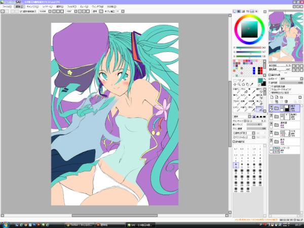Select the レイヤー21 layer row
Viewport: 304px width, 228px height.
click(x=284, y=150)
